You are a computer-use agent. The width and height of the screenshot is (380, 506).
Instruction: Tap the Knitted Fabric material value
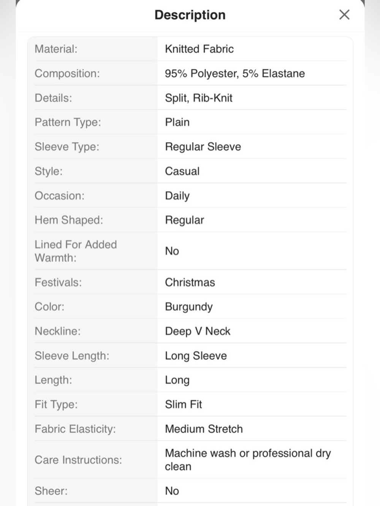coord(199,49)
